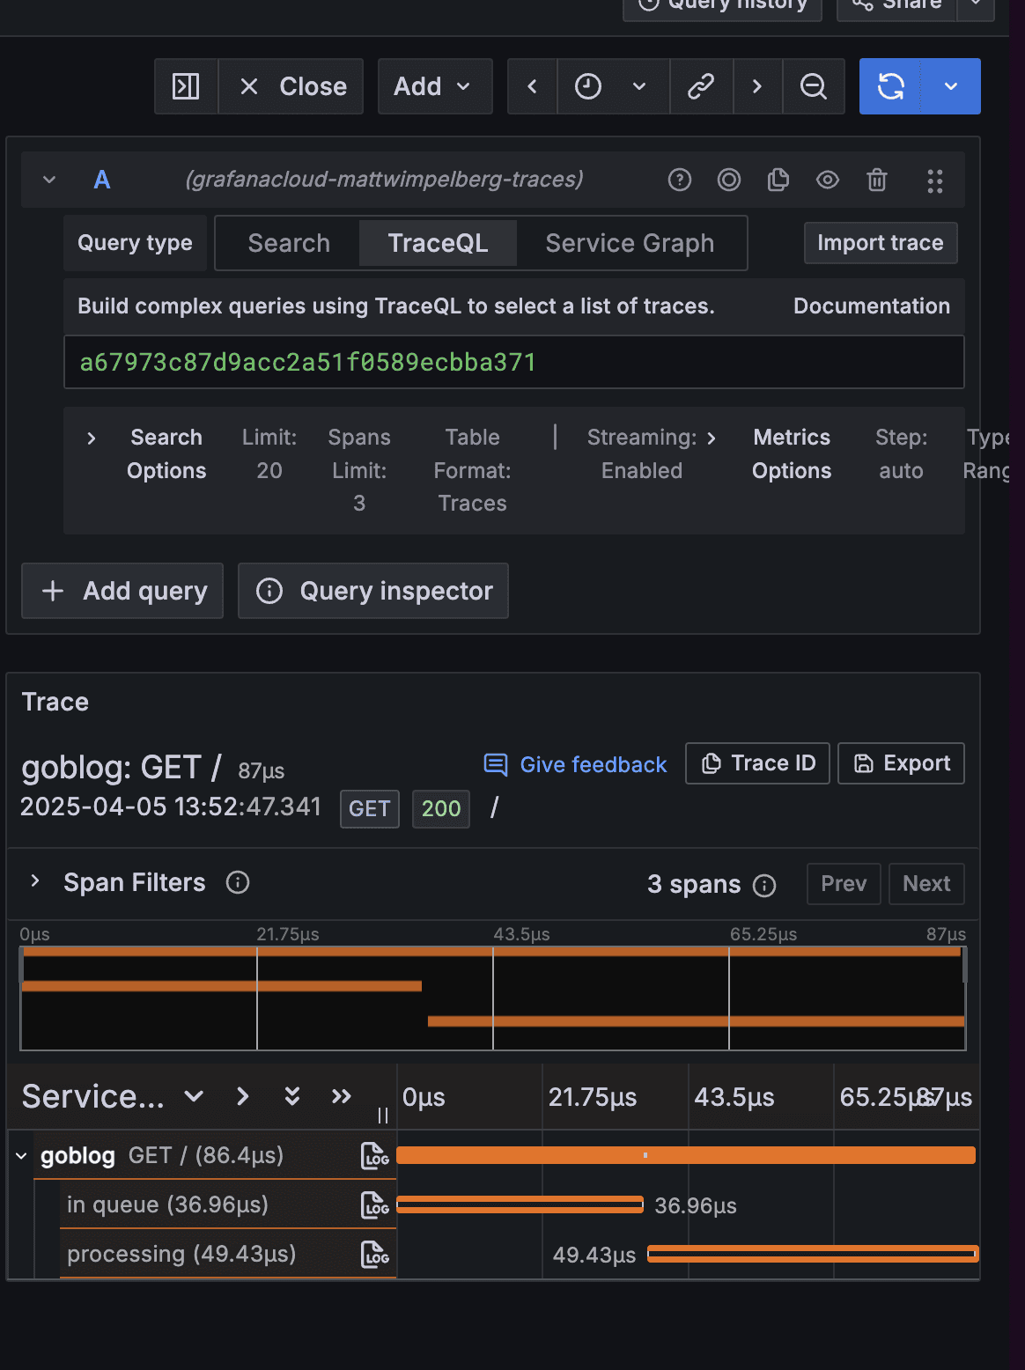Open logs for the in queue span

(x=376, y=1205)
